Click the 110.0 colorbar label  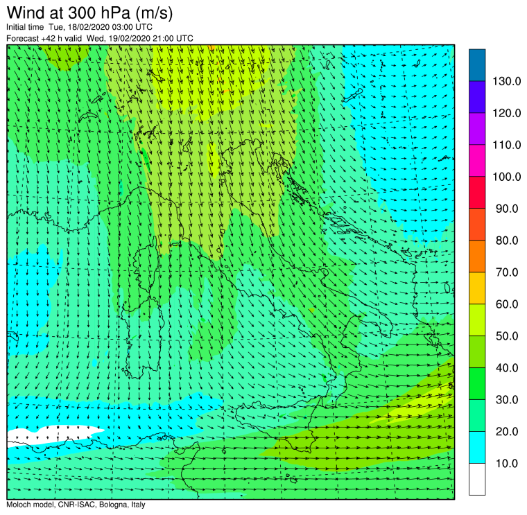[506, 145]
